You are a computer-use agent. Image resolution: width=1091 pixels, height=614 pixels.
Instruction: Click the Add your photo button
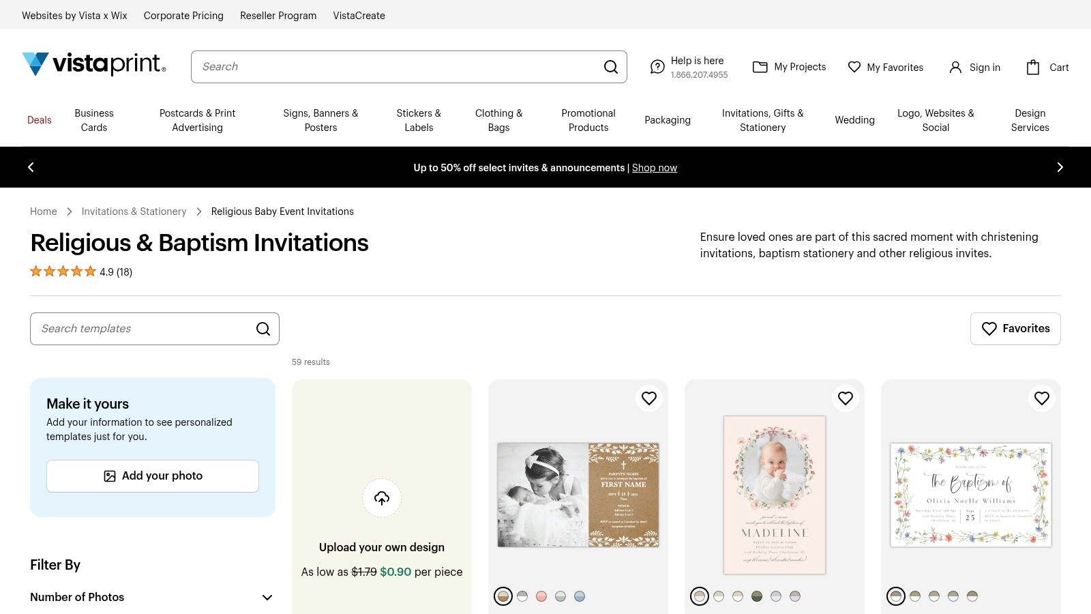pos(153,476)
